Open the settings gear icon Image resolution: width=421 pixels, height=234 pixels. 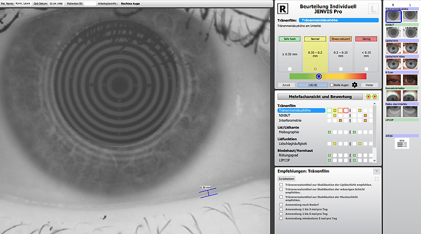[x=354, y=85]
